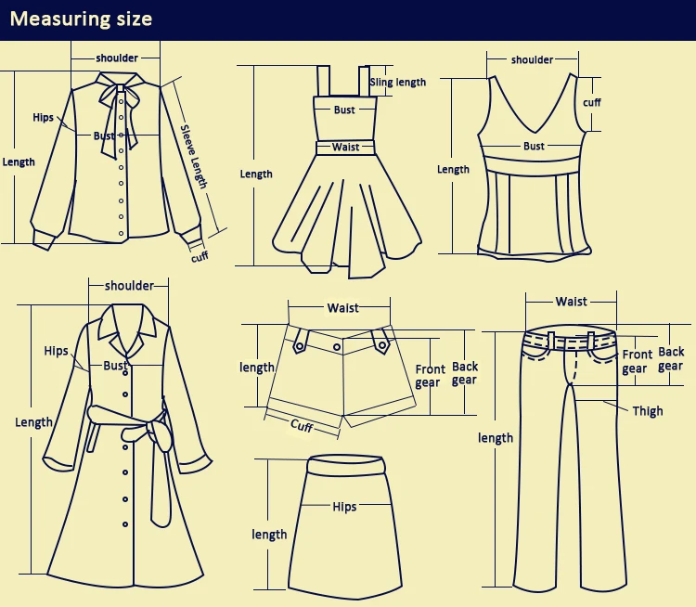
Task: Click 'Bust' label on the coat
Action: pos(115,366)
